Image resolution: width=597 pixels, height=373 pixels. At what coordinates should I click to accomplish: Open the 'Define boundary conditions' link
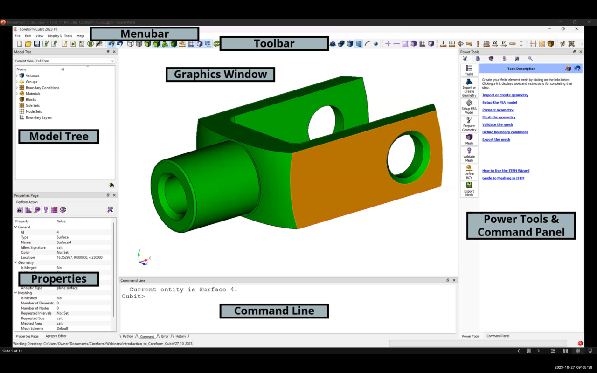click(x=505, y=132)
